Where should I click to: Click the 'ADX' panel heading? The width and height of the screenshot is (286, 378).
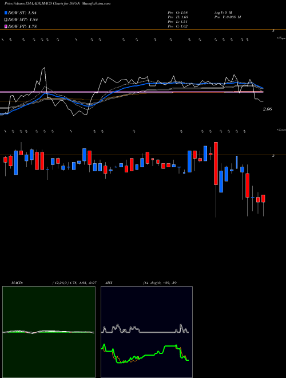(109, 283)
